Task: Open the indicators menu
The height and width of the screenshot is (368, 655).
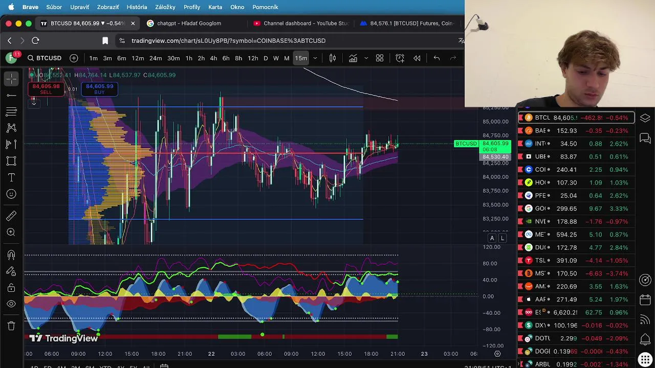Action: (353, 58)
